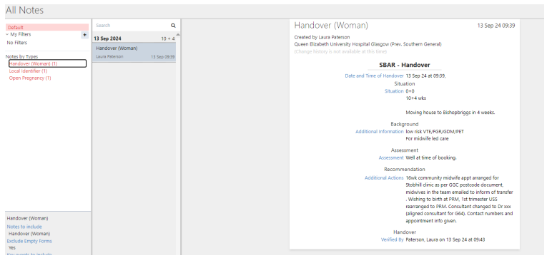Click the Additional Information field label

(379, 131)
